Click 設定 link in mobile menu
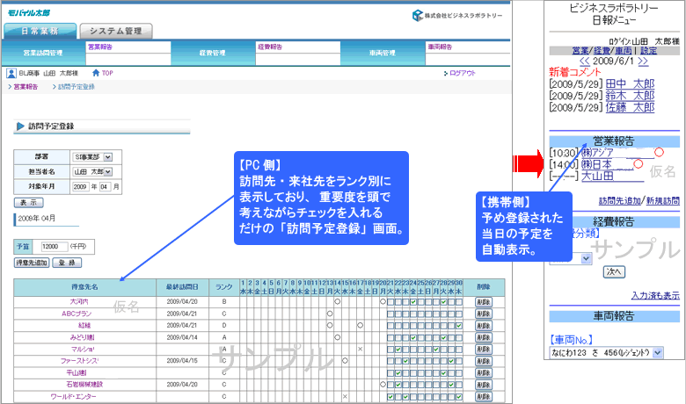This screenshot has width=686, height=404. coord(648,51)
